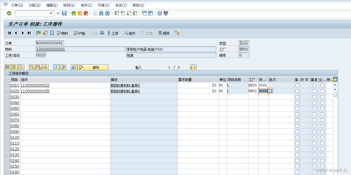351x175 pixels.
Task: Open the 转到(G) menu
Action: click(x=69, y=5)
